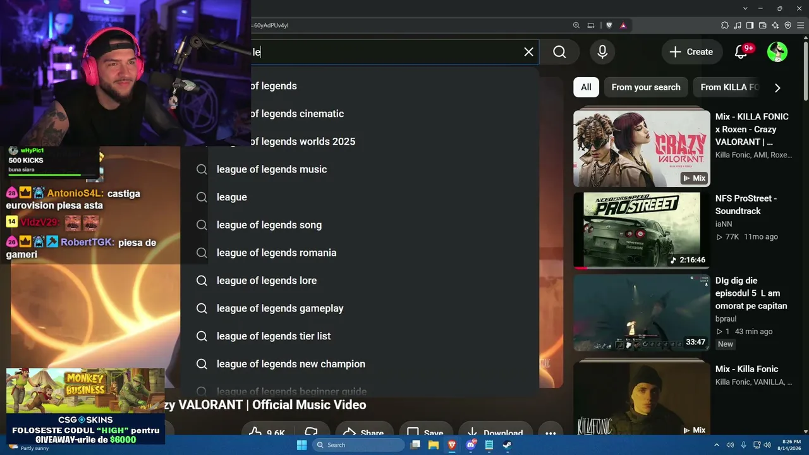Open the NFS ProStreet soundtrack thumbnail
This screenshot has height=455, width=809.
pos(642,231)
